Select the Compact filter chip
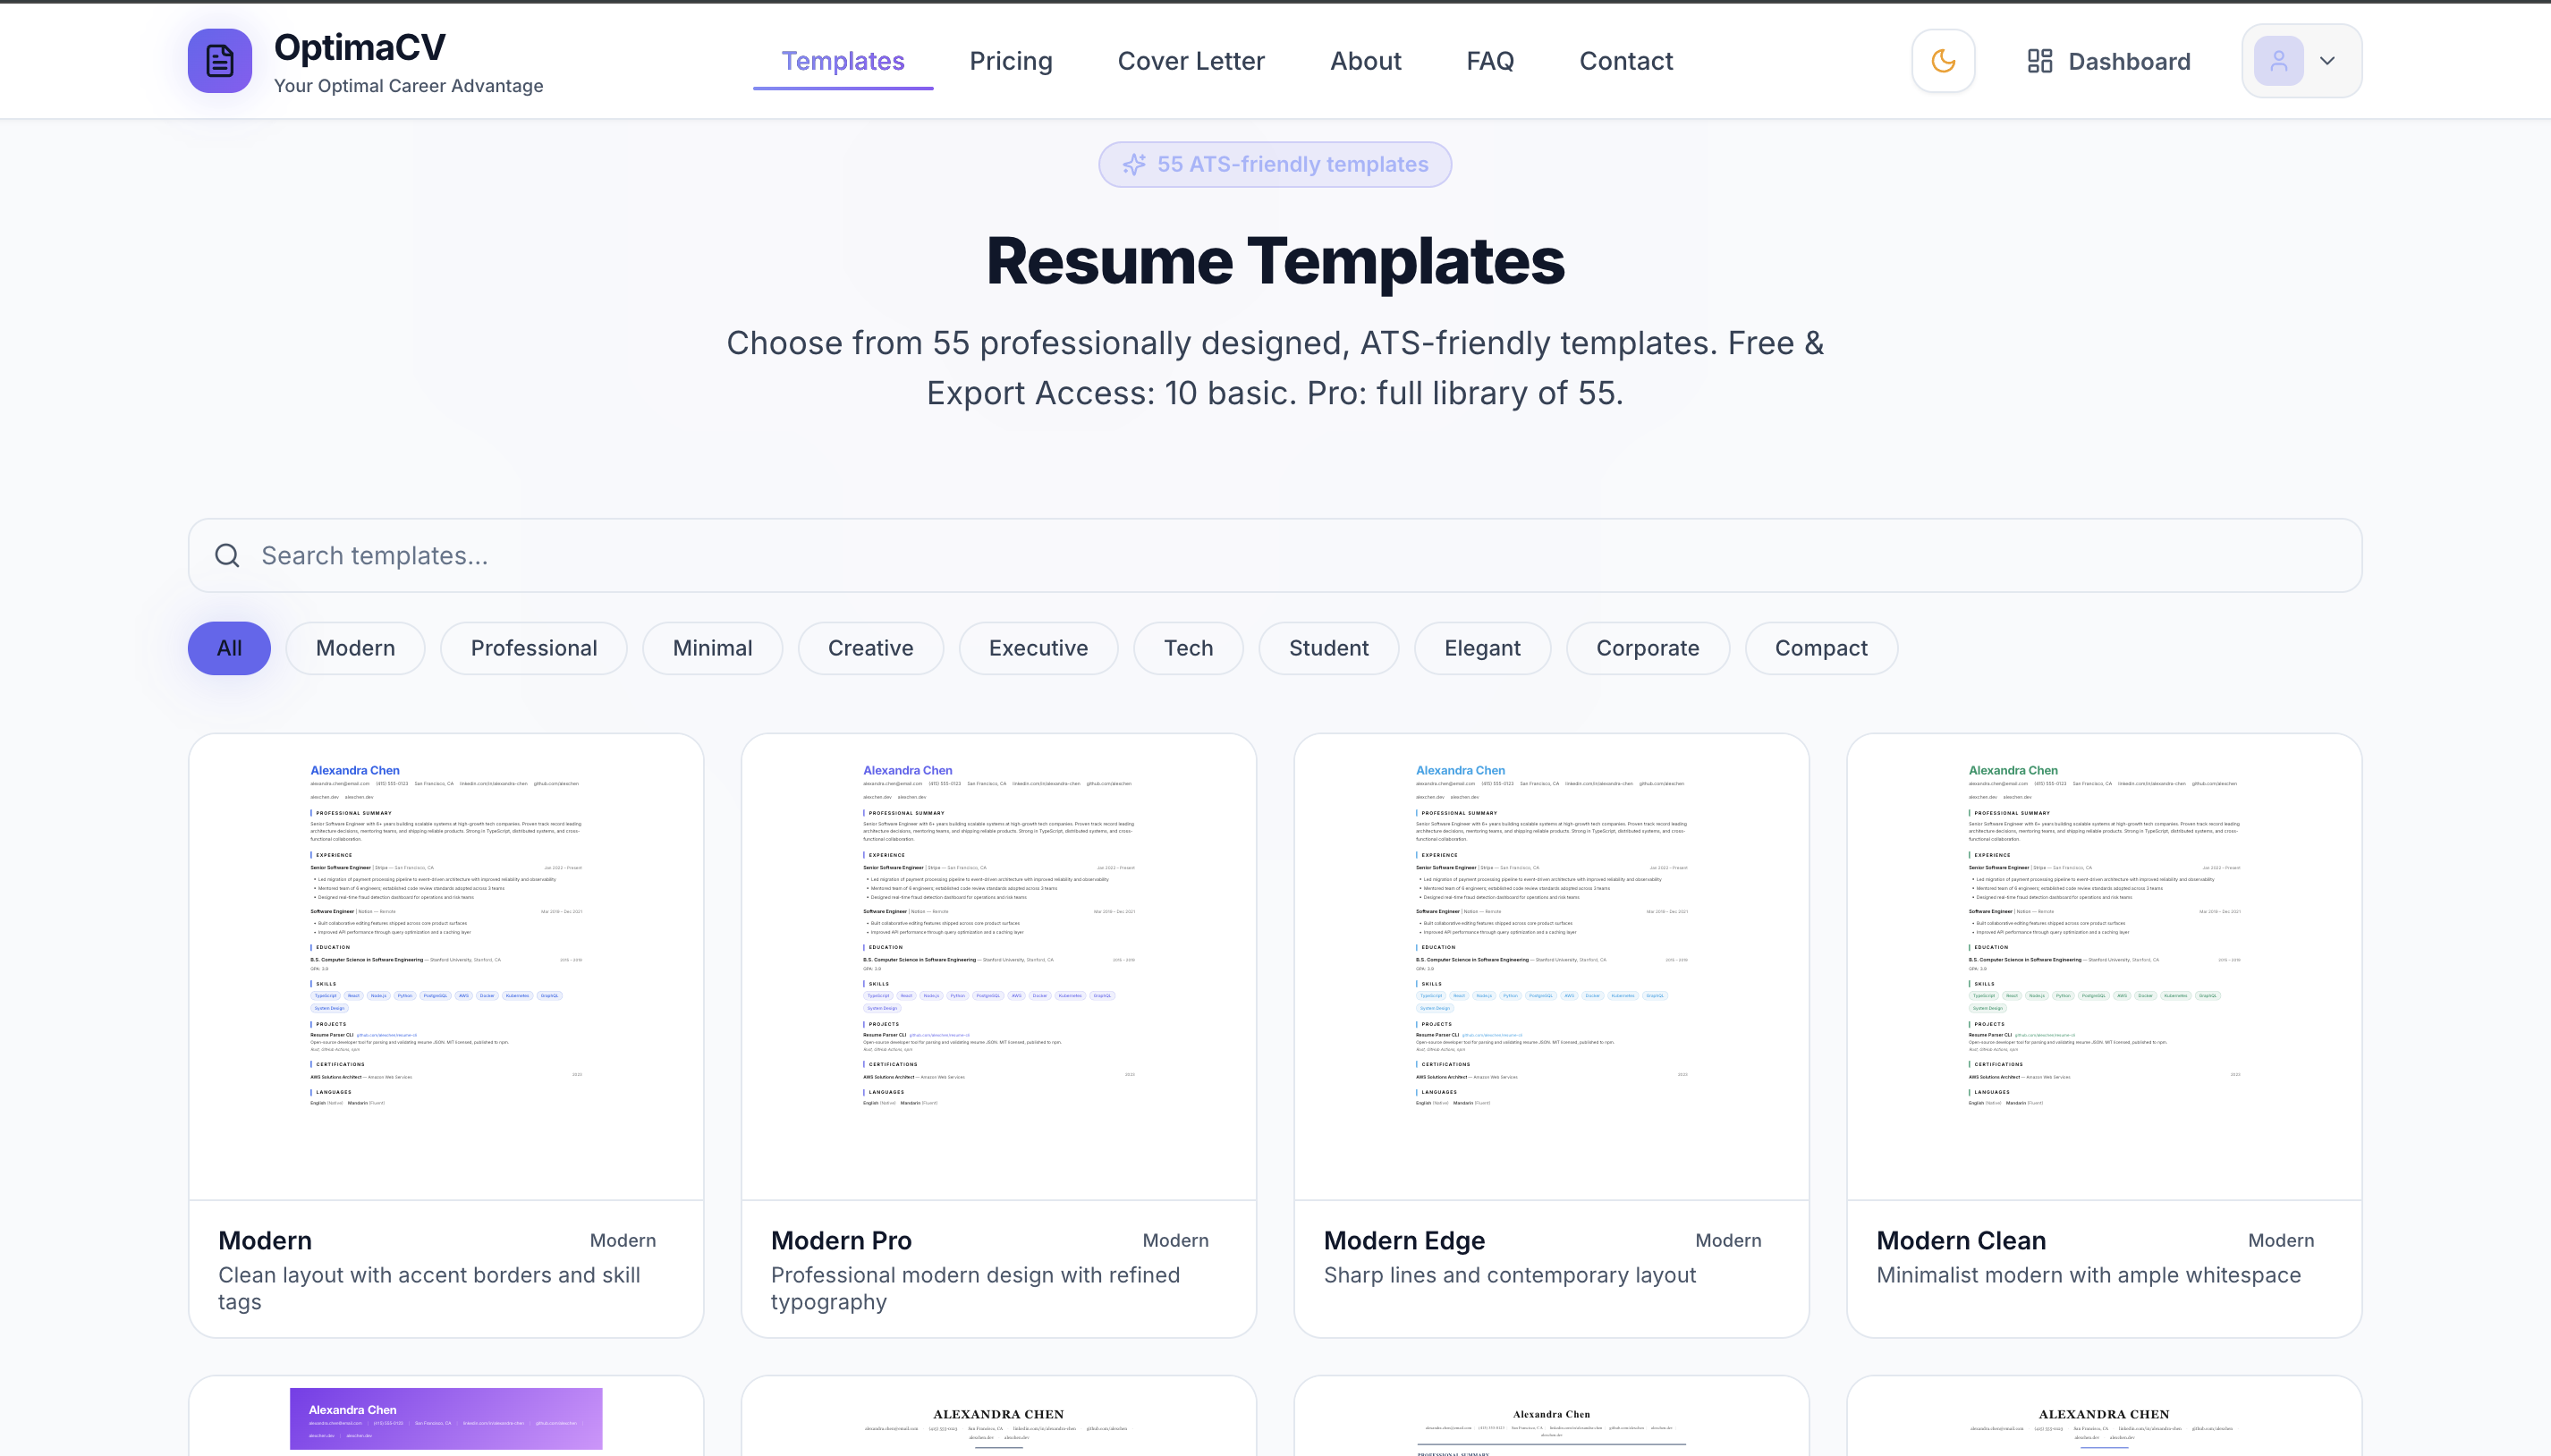 click(1820, 648)
